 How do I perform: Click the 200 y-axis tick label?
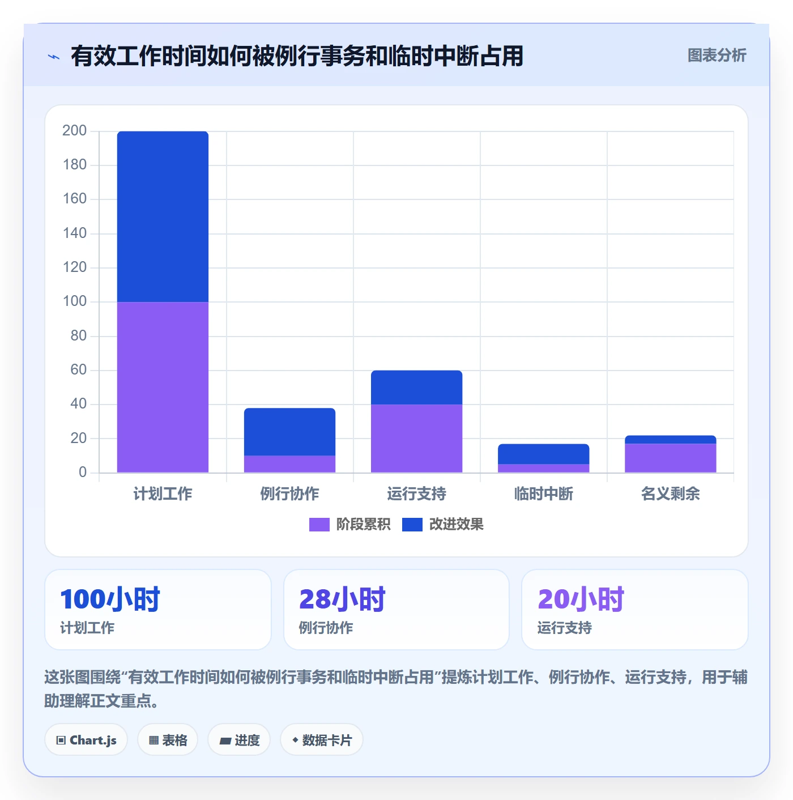pyautogui.click(x=75, y=131)
